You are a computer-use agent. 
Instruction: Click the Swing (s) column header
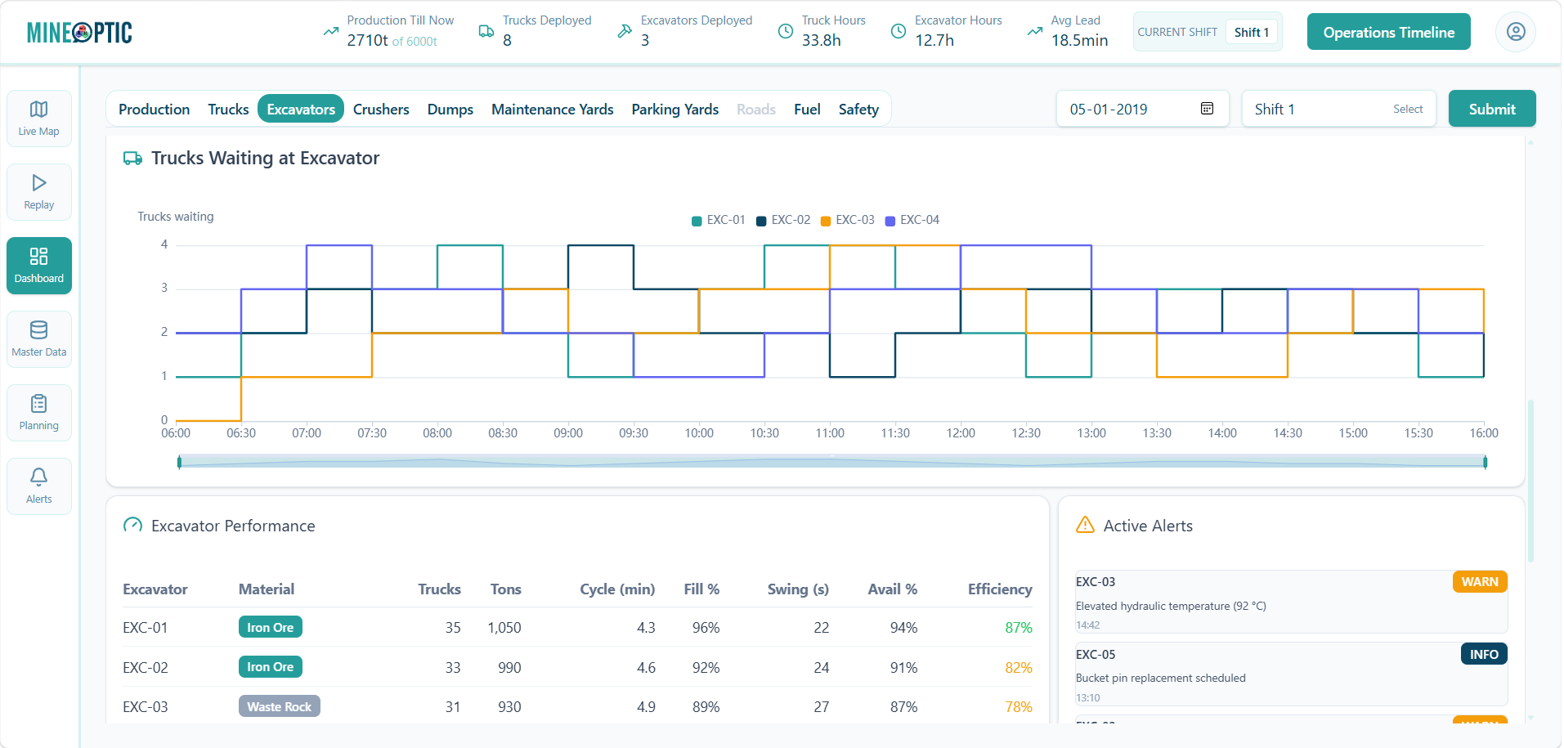tap(798, 589)
